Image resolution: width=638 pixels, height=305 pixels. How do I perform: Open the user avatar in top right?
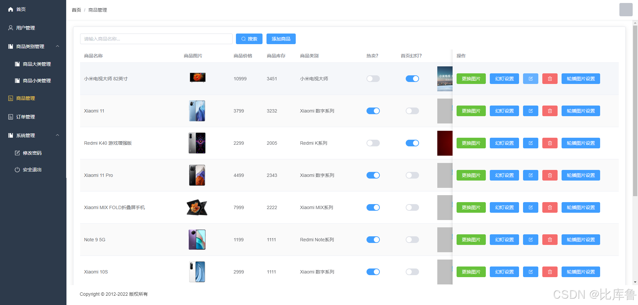(x=626, y=10)
